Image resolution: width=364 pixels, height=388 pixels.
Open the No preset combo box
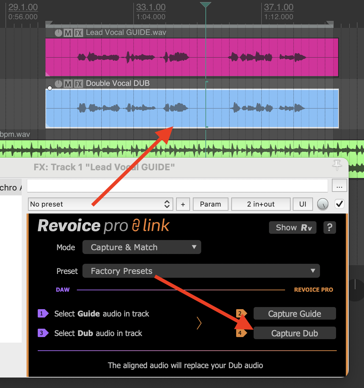(101, 204)
